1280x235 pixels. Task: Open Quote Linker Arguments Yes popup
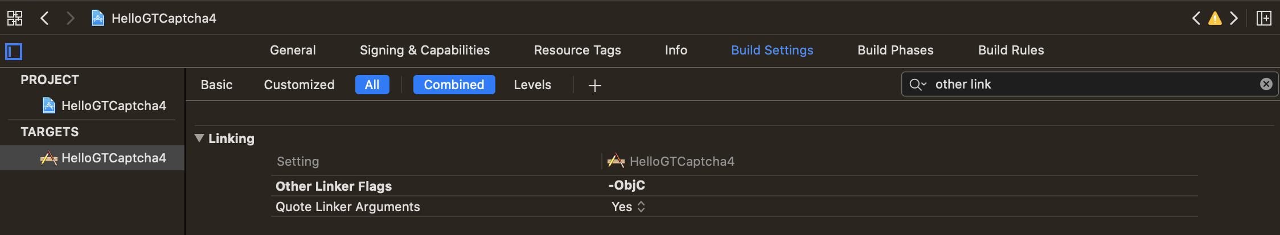coord(628,207)
